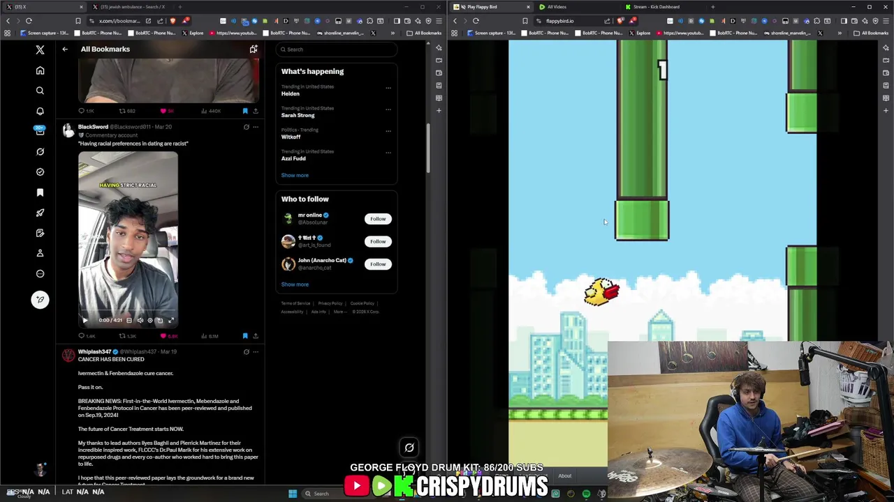
Task: Reload flappybird.io page in right browser
Action: click(x=476, y=21)
